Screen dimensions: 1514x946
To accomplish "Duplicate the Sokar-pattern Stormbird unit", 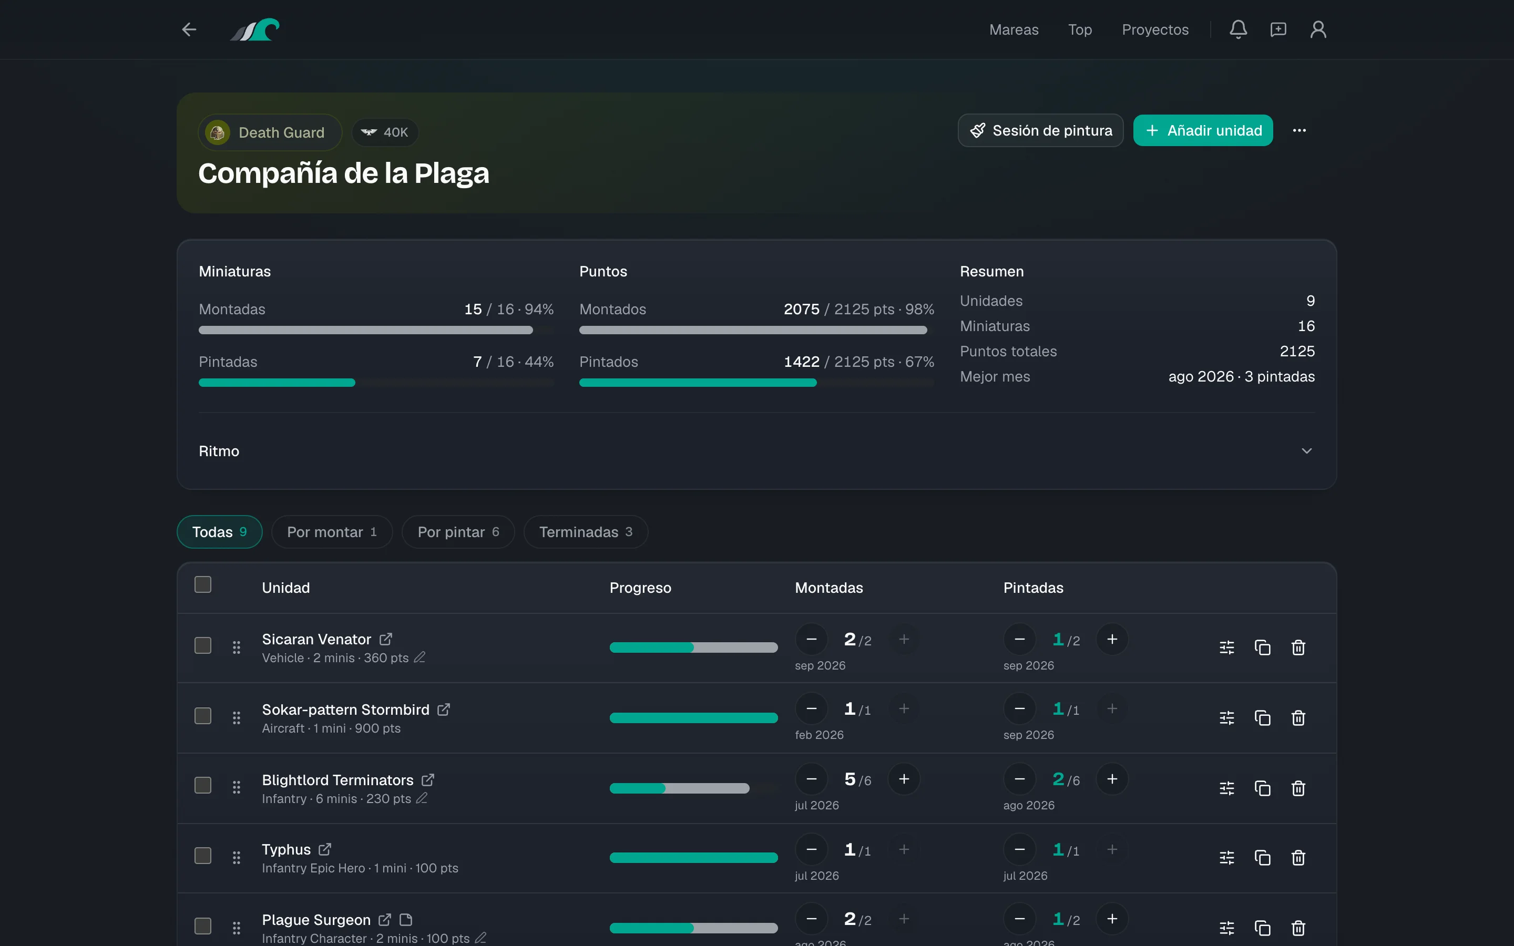I will pyautogui.click(x=1263, y=717).
